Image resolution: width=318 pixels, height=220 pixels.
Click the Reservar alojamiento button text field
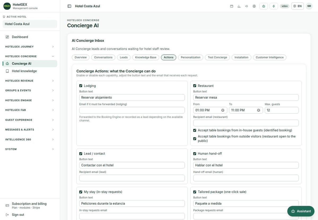tap(132, 98)
